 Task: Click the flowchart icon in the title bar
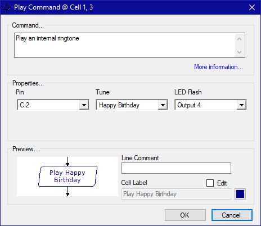point(6,7)
